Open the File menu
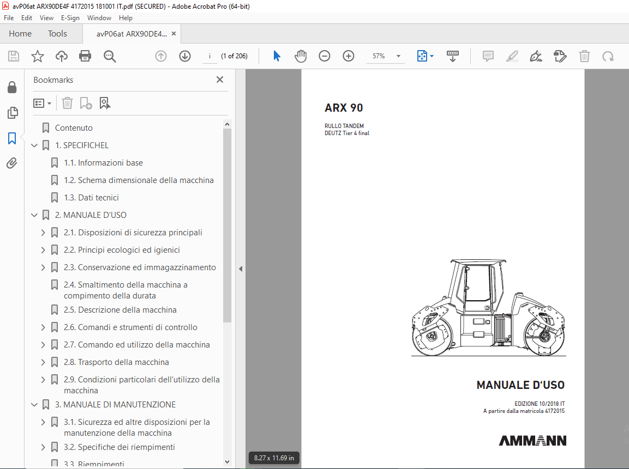Screen dimensions: 629x469 [8, 18]
